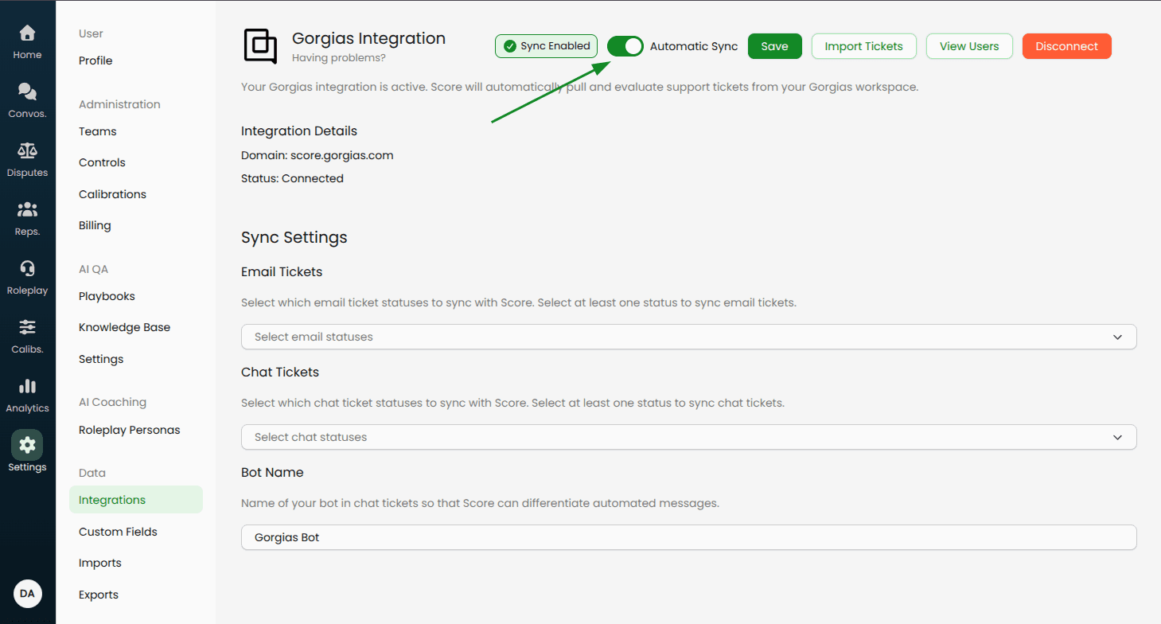Select Integrations in the Data section

136,500
